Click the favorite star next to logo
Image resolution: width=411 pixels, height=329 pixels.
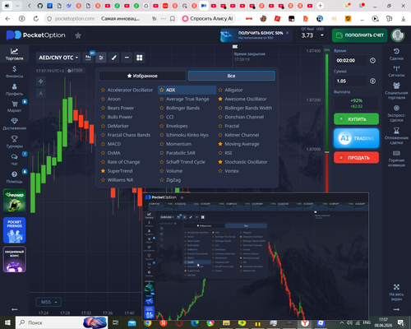click(78, 35)
